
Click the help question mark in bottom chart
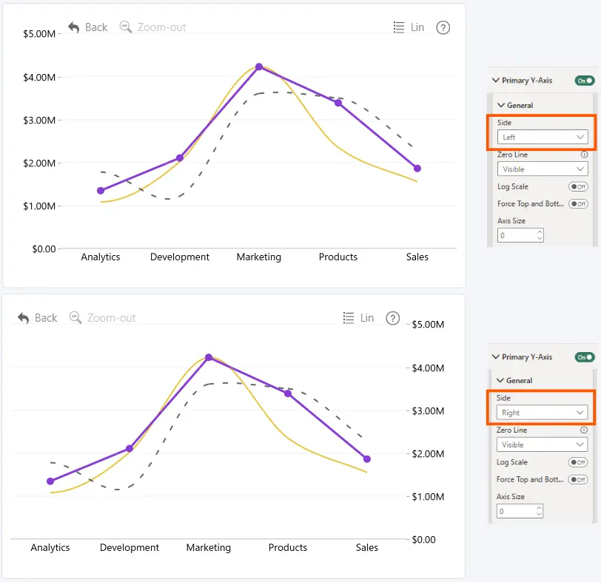click(393, 318)
